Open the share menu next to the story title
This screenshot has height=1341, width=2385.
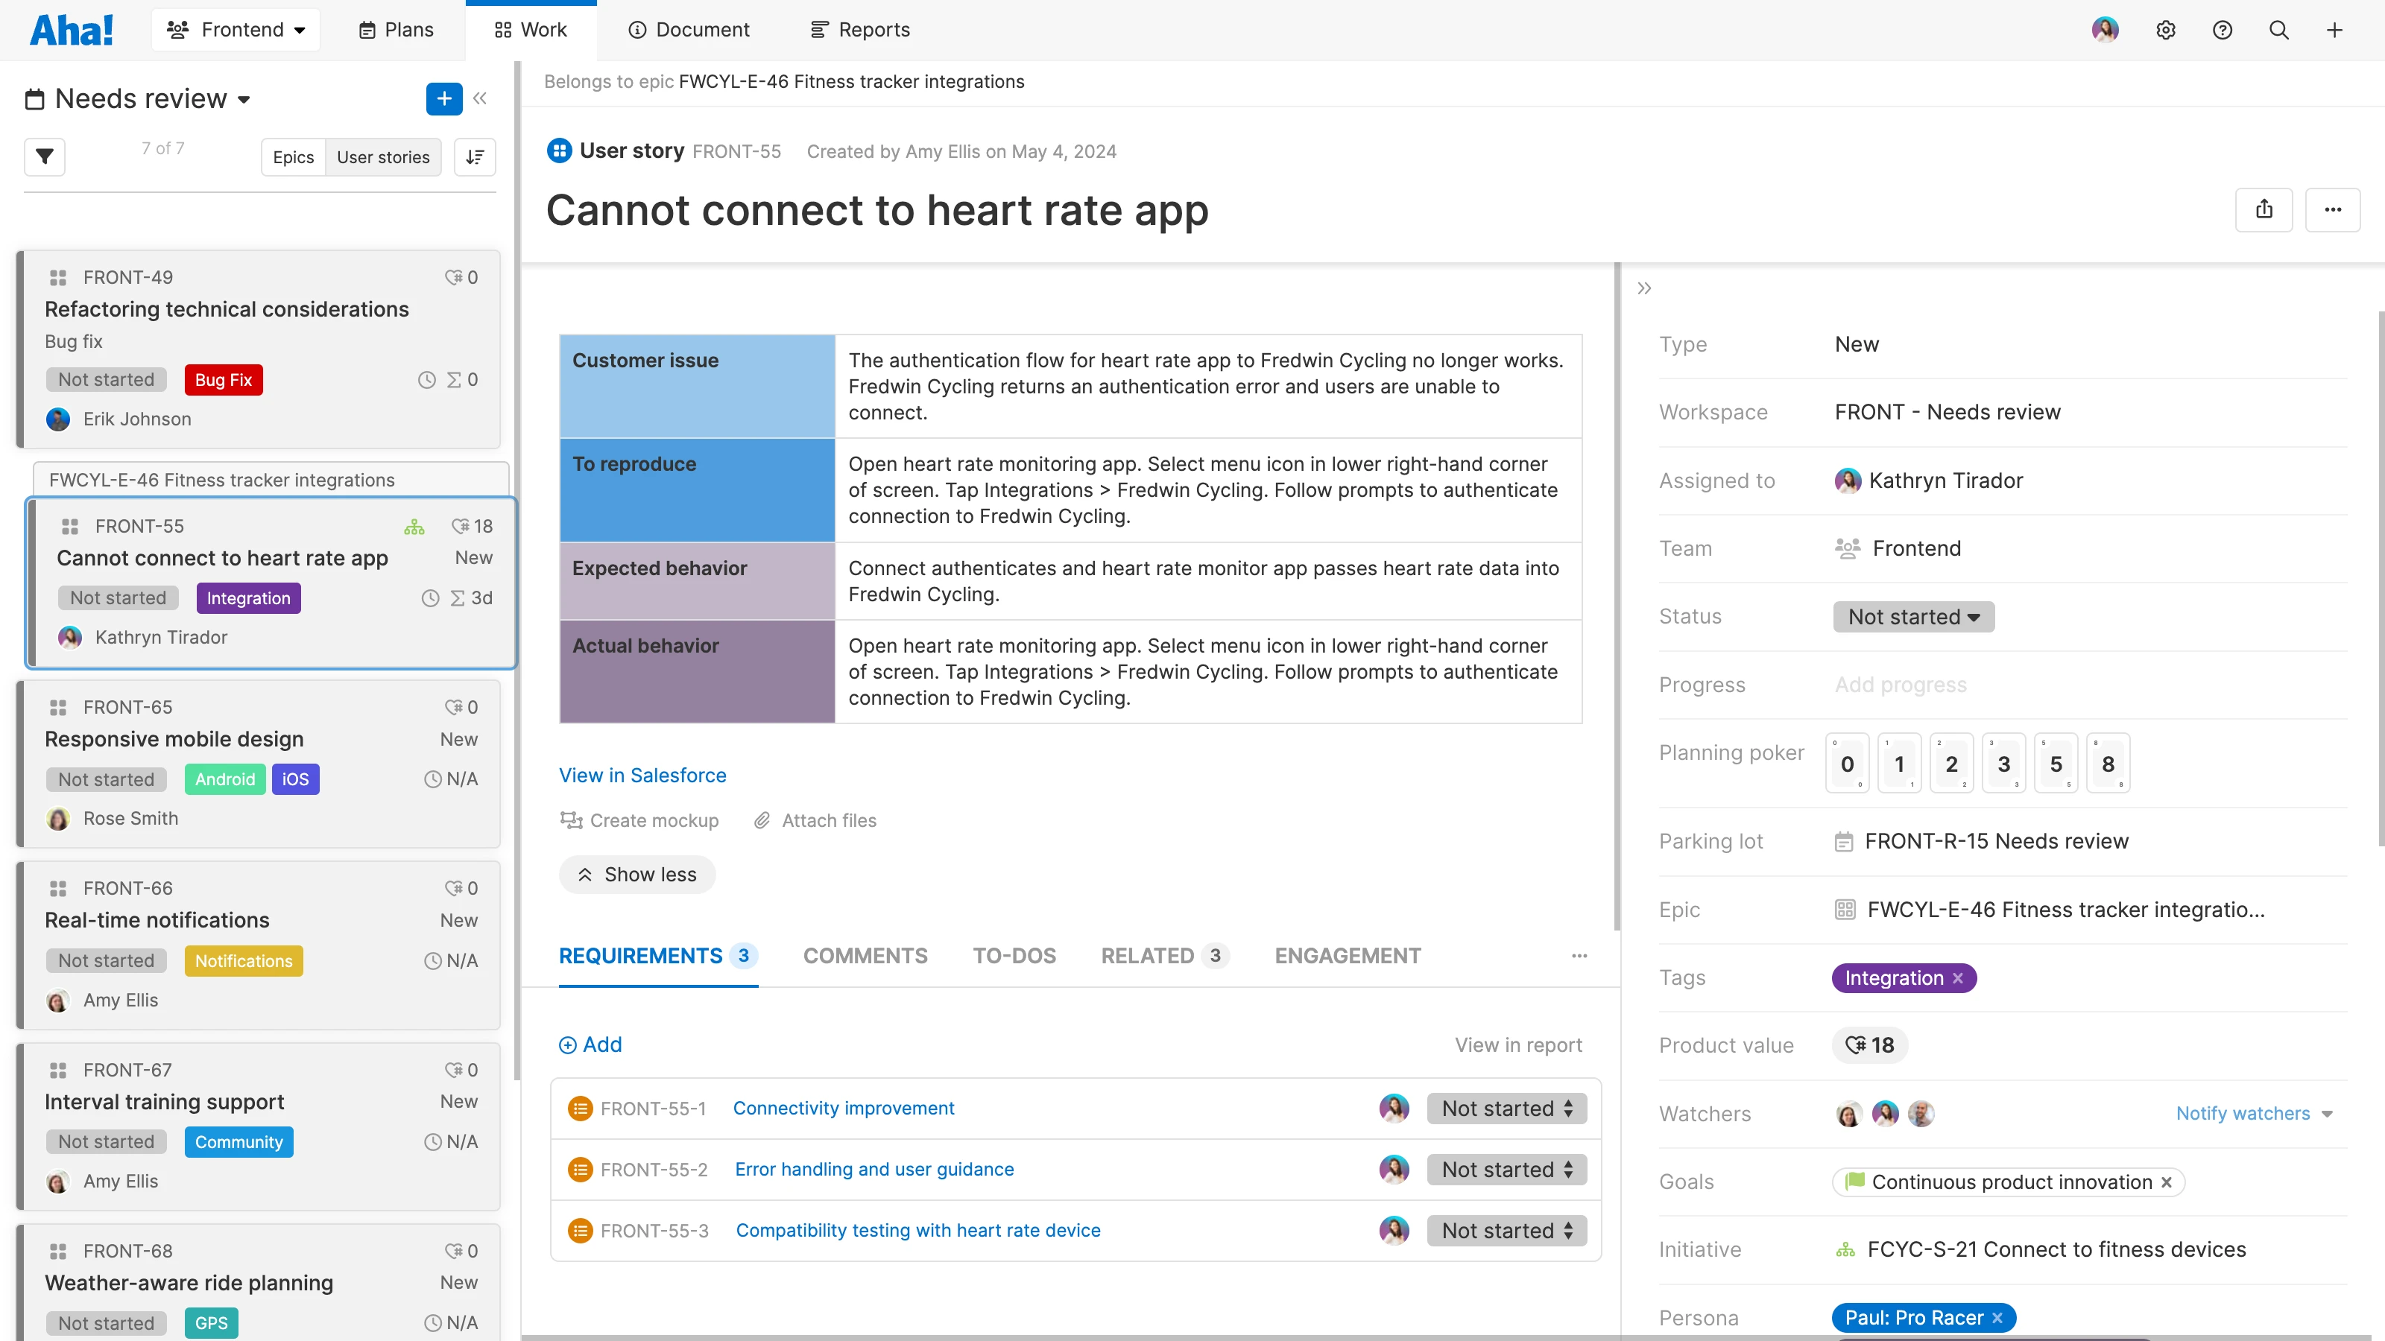2265,210
